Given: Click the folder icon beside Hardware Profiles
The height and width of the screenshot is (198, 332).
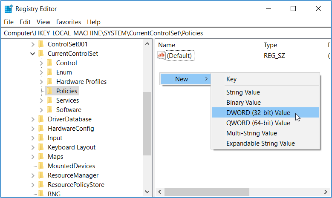Looking at the screenshot, I should (x=49, y=82).
